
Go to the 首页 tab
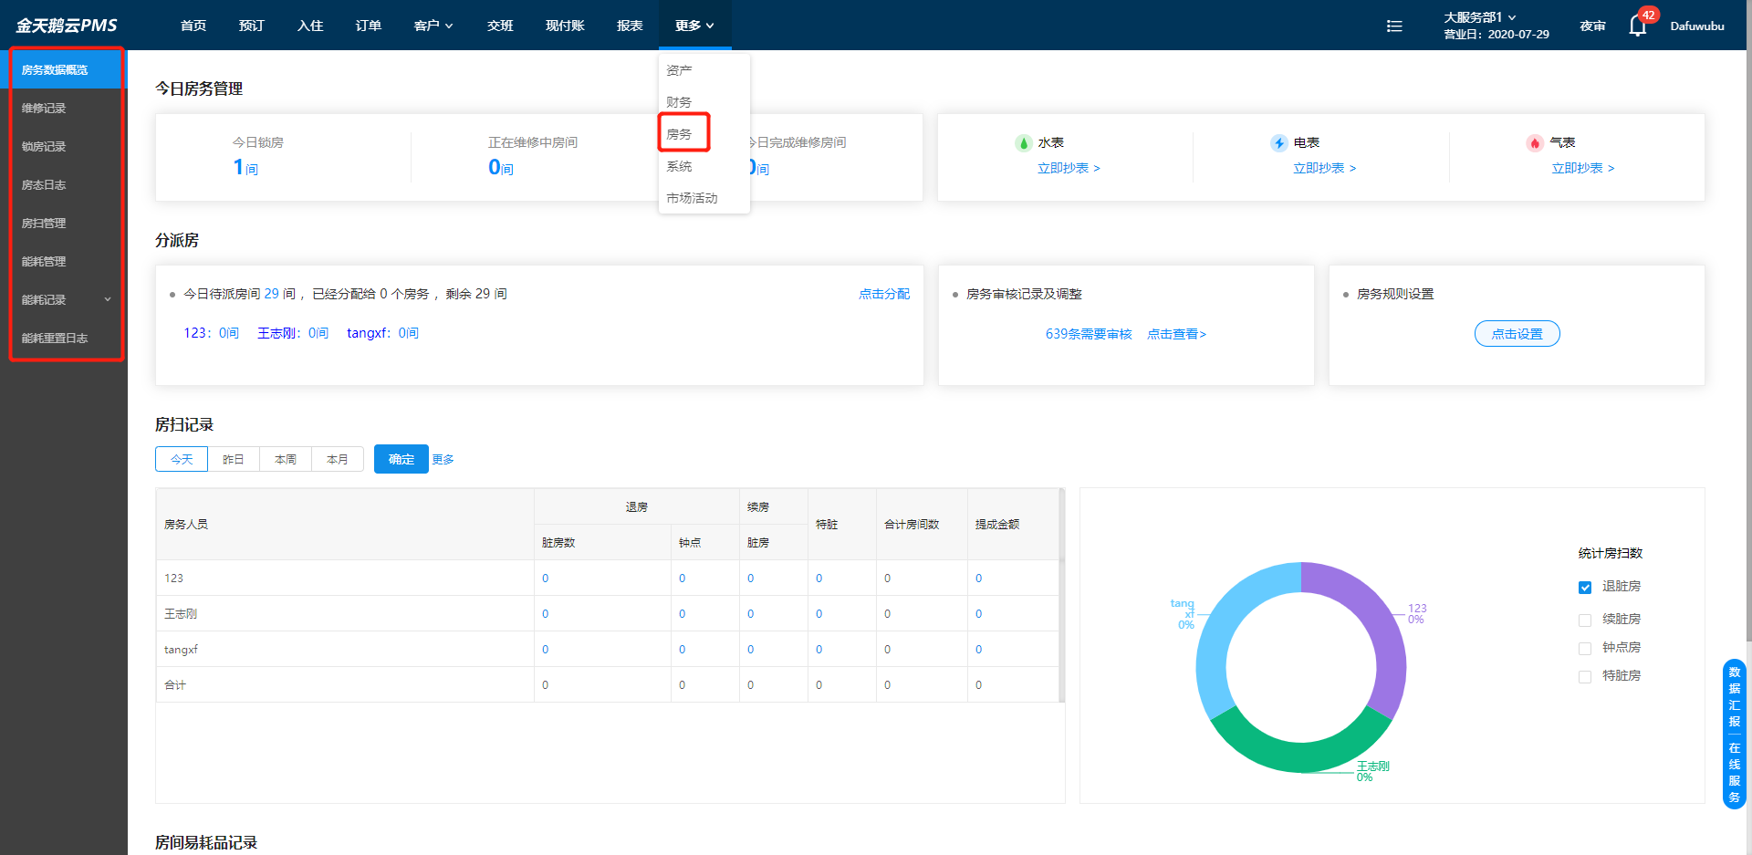[193, 26]
